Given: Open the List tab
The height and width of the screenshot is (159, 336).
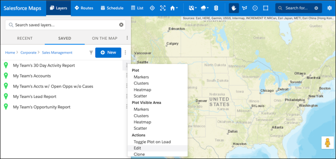Looking at the screenshot, I should (x=137, y=8).
